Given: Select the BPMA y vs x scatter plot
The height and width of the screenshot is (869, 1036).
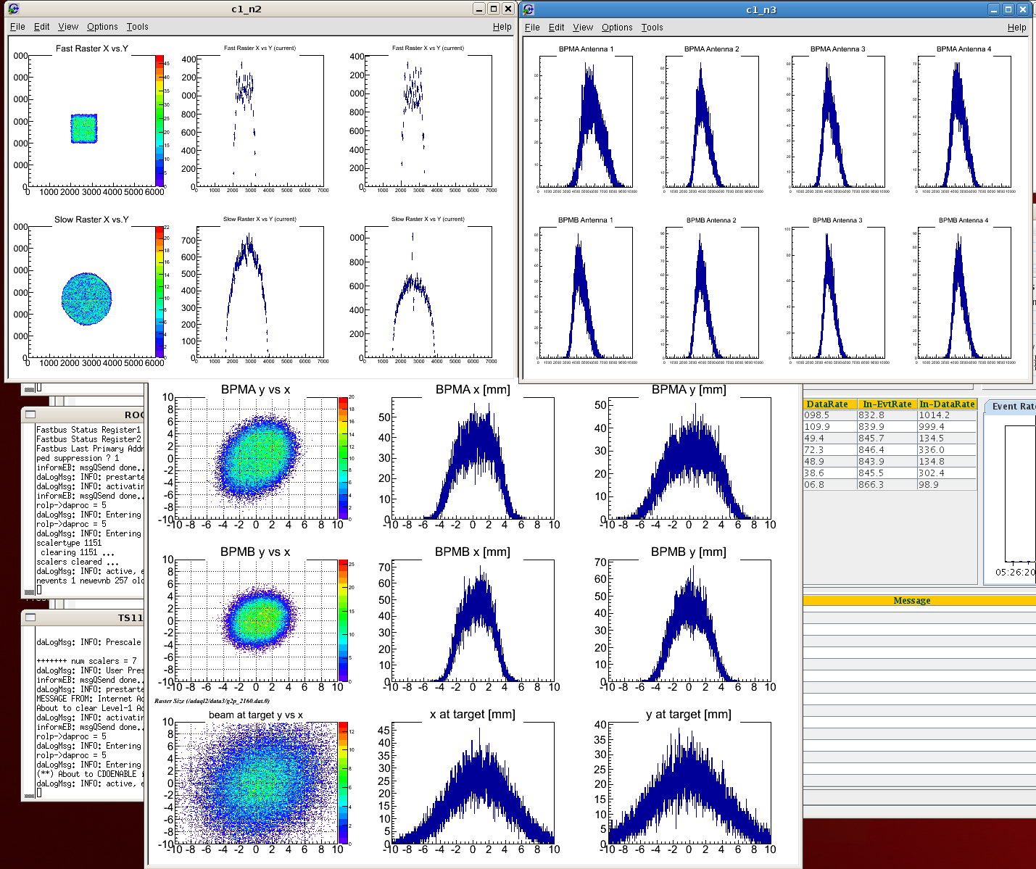Looking at the screenshot, I should (x=256, y=458).
